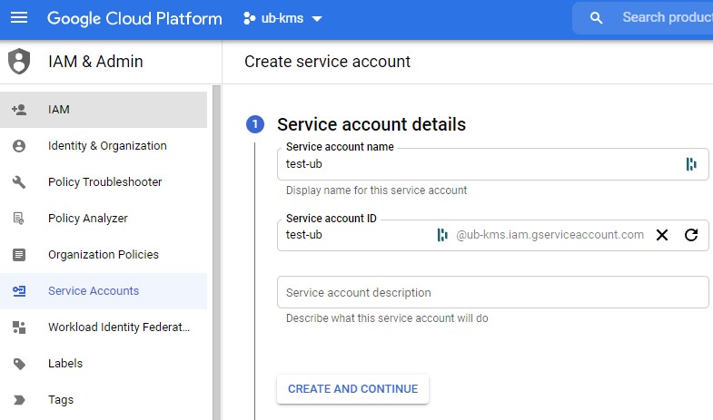Click the Tags chevron icon
Screen dimensions: 713x420
coord(19,400)
